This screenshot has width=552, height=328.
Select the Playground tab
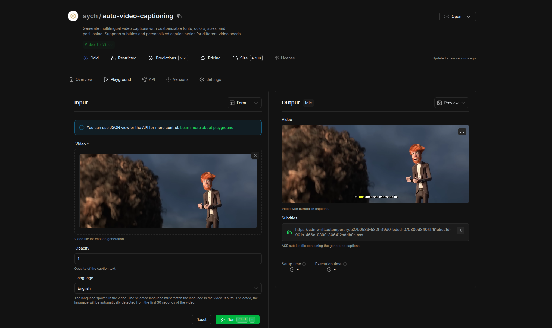pos(117,79)
